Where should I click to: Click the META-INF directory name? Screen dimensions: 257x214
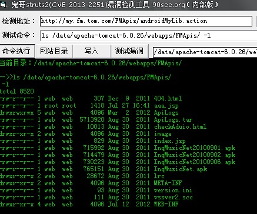click(168, 183)
